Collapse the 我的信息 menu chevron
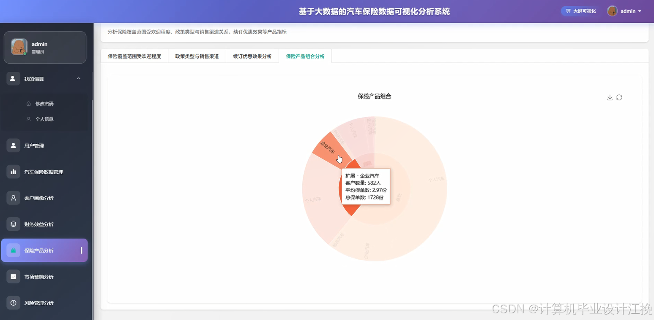 [x=79, y=78]
